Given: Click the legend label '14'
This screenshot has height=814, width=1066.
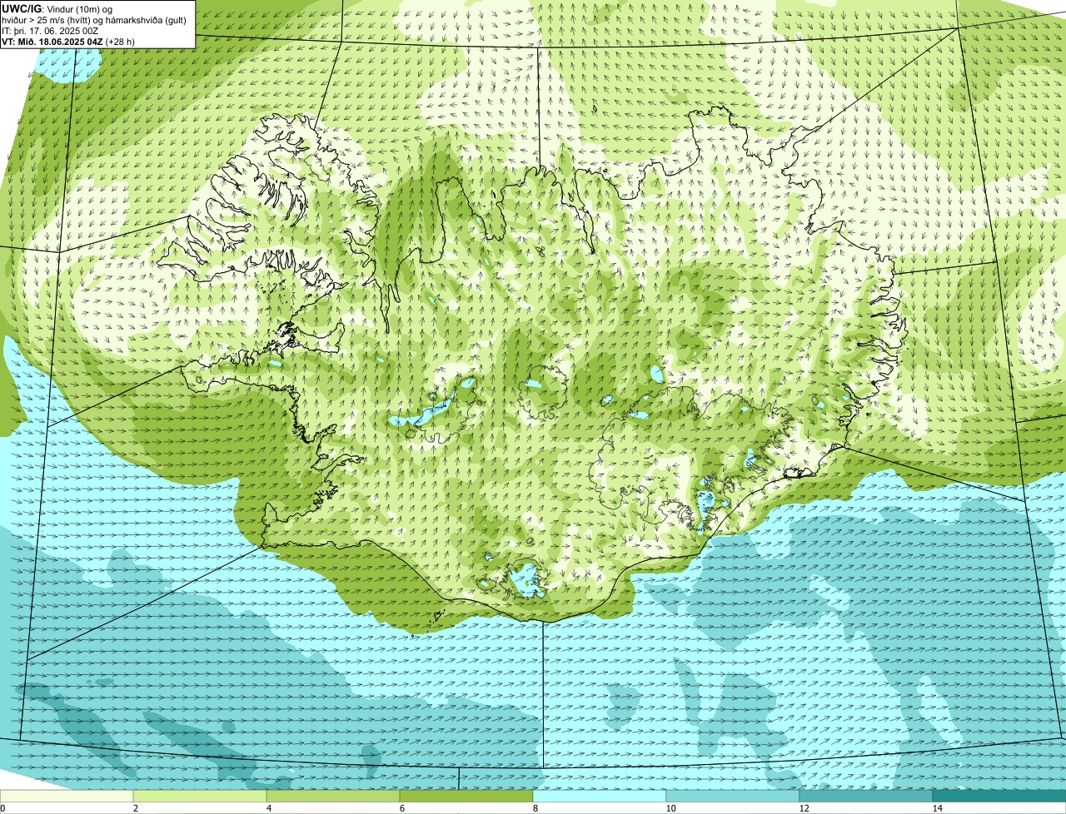Looking at the screenshot, I should pos(937,808).
